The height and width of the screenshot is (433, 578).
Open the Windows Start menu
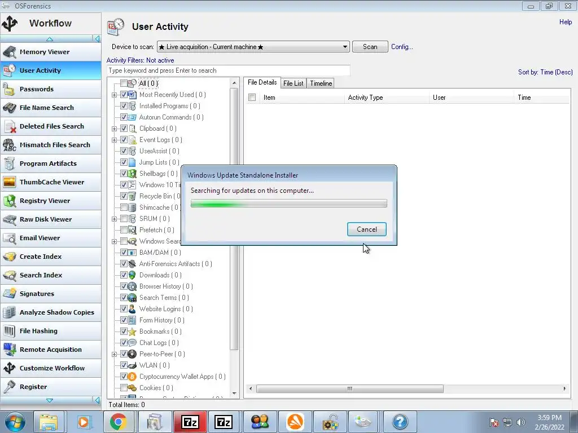pyautogui.click(x=15, y=422)
